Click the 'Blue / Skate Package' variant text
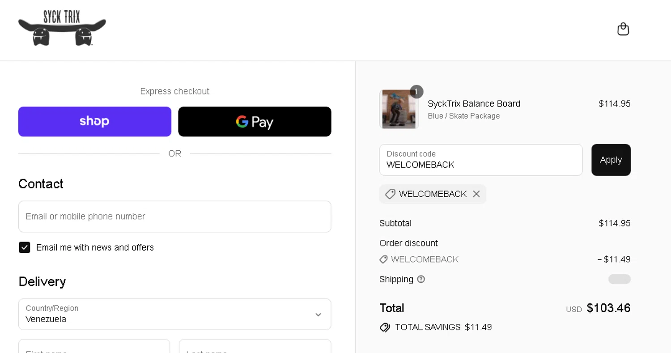Screen dimensions: 671x353 (464, 116)
